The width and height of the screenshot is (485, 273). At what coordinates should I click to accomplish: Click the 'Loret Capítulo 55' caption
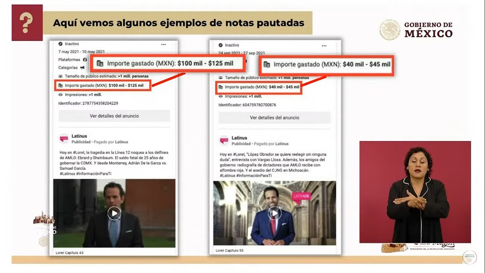229,251
